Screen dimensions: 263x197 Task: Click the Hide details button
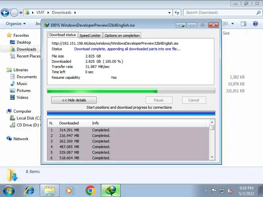click(x=74, y=100)
